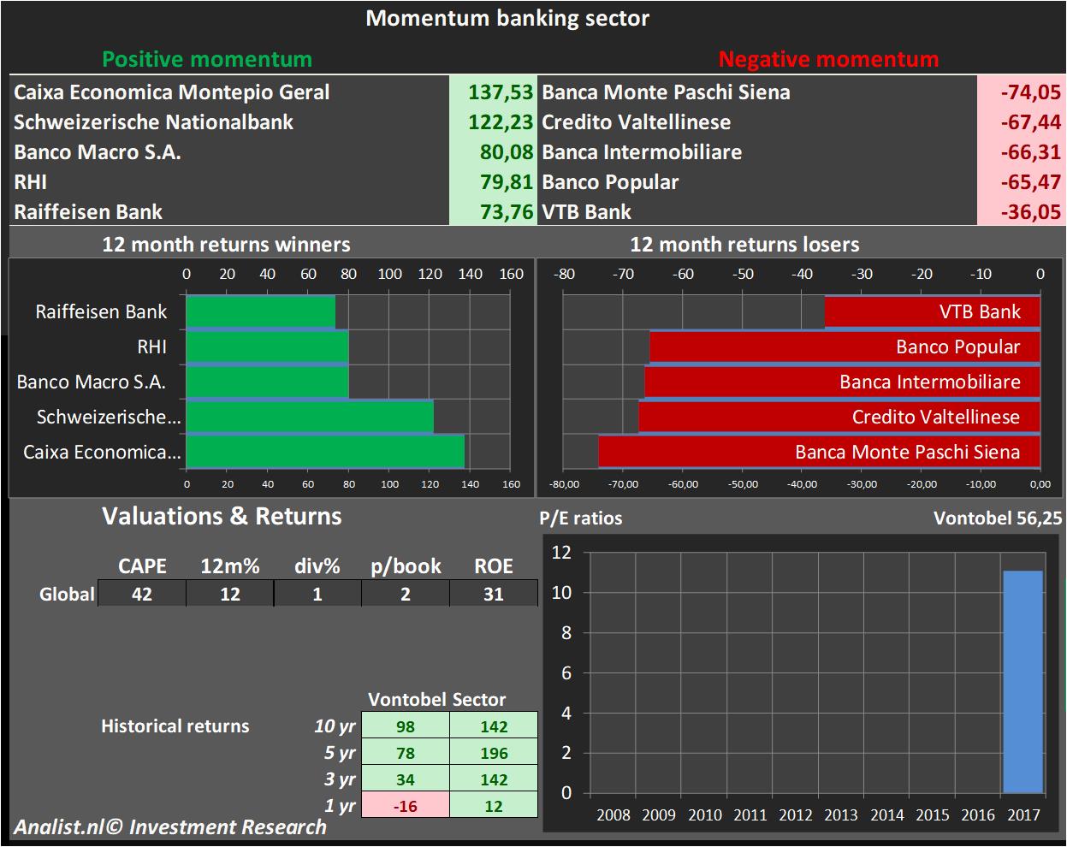Click the Caixa Economica Montepio Geral table row
This screenshot has height=847, width=1067.
coord(171,92)
